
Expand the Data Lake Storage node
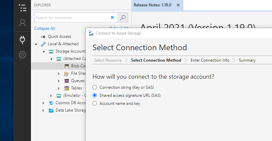click(x=43, y=111)
